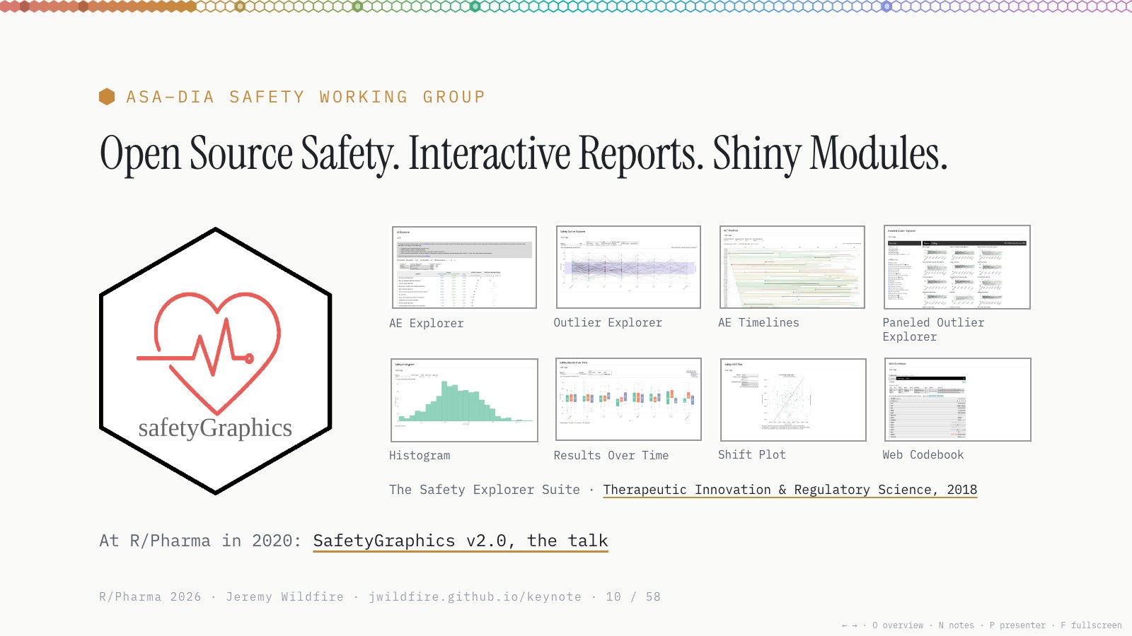
Task: Click the 'Open Source Safety' slide title
Action: [524, 153]
